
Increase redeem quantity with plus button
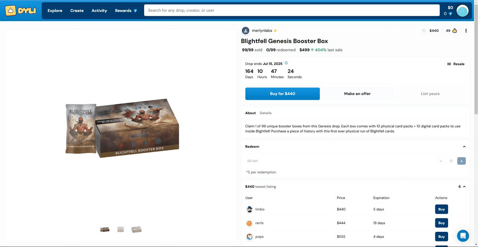coord(461,161)
